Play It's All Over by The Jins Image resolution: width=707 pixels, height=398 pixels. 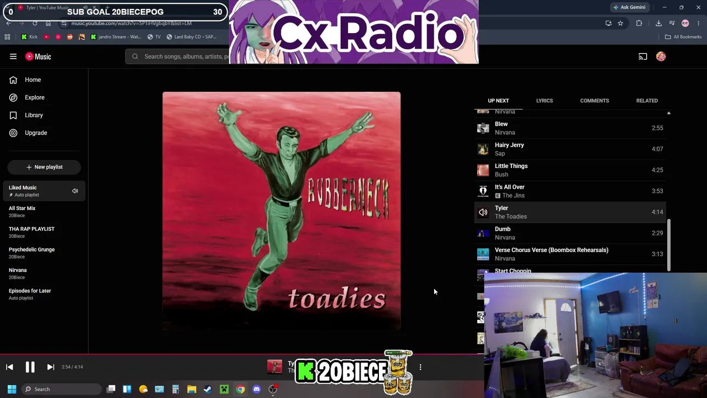point(571,191)
